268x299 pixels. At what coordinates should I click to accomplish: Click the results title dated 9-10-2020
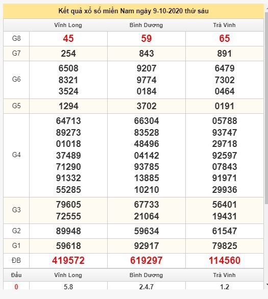133,11
